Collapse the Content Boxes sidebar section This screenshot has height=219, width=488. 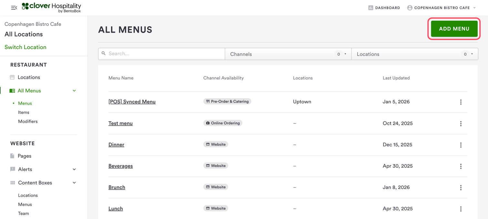coord(74,183)
